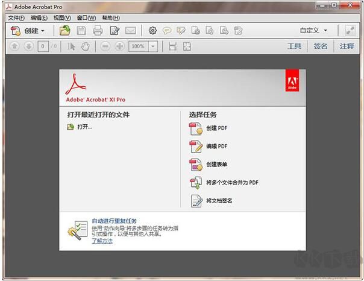Click the Action Wizard checklist icon

coord(78,230)
